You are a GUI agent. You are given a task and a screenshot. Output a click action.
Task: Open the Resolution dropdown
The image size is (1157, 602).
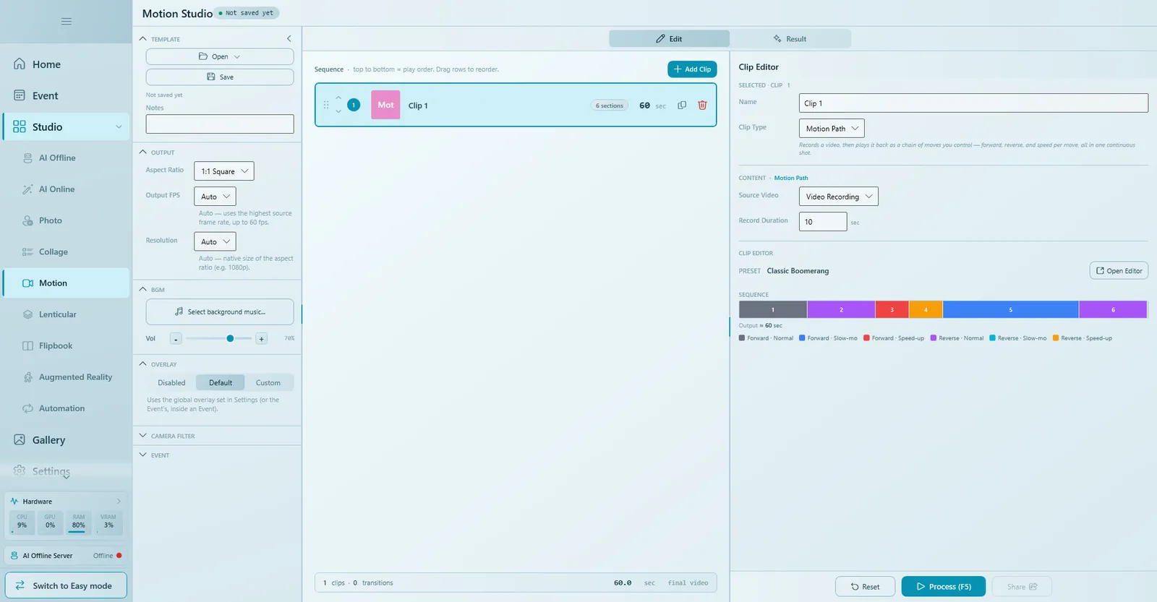pos(215,241)
